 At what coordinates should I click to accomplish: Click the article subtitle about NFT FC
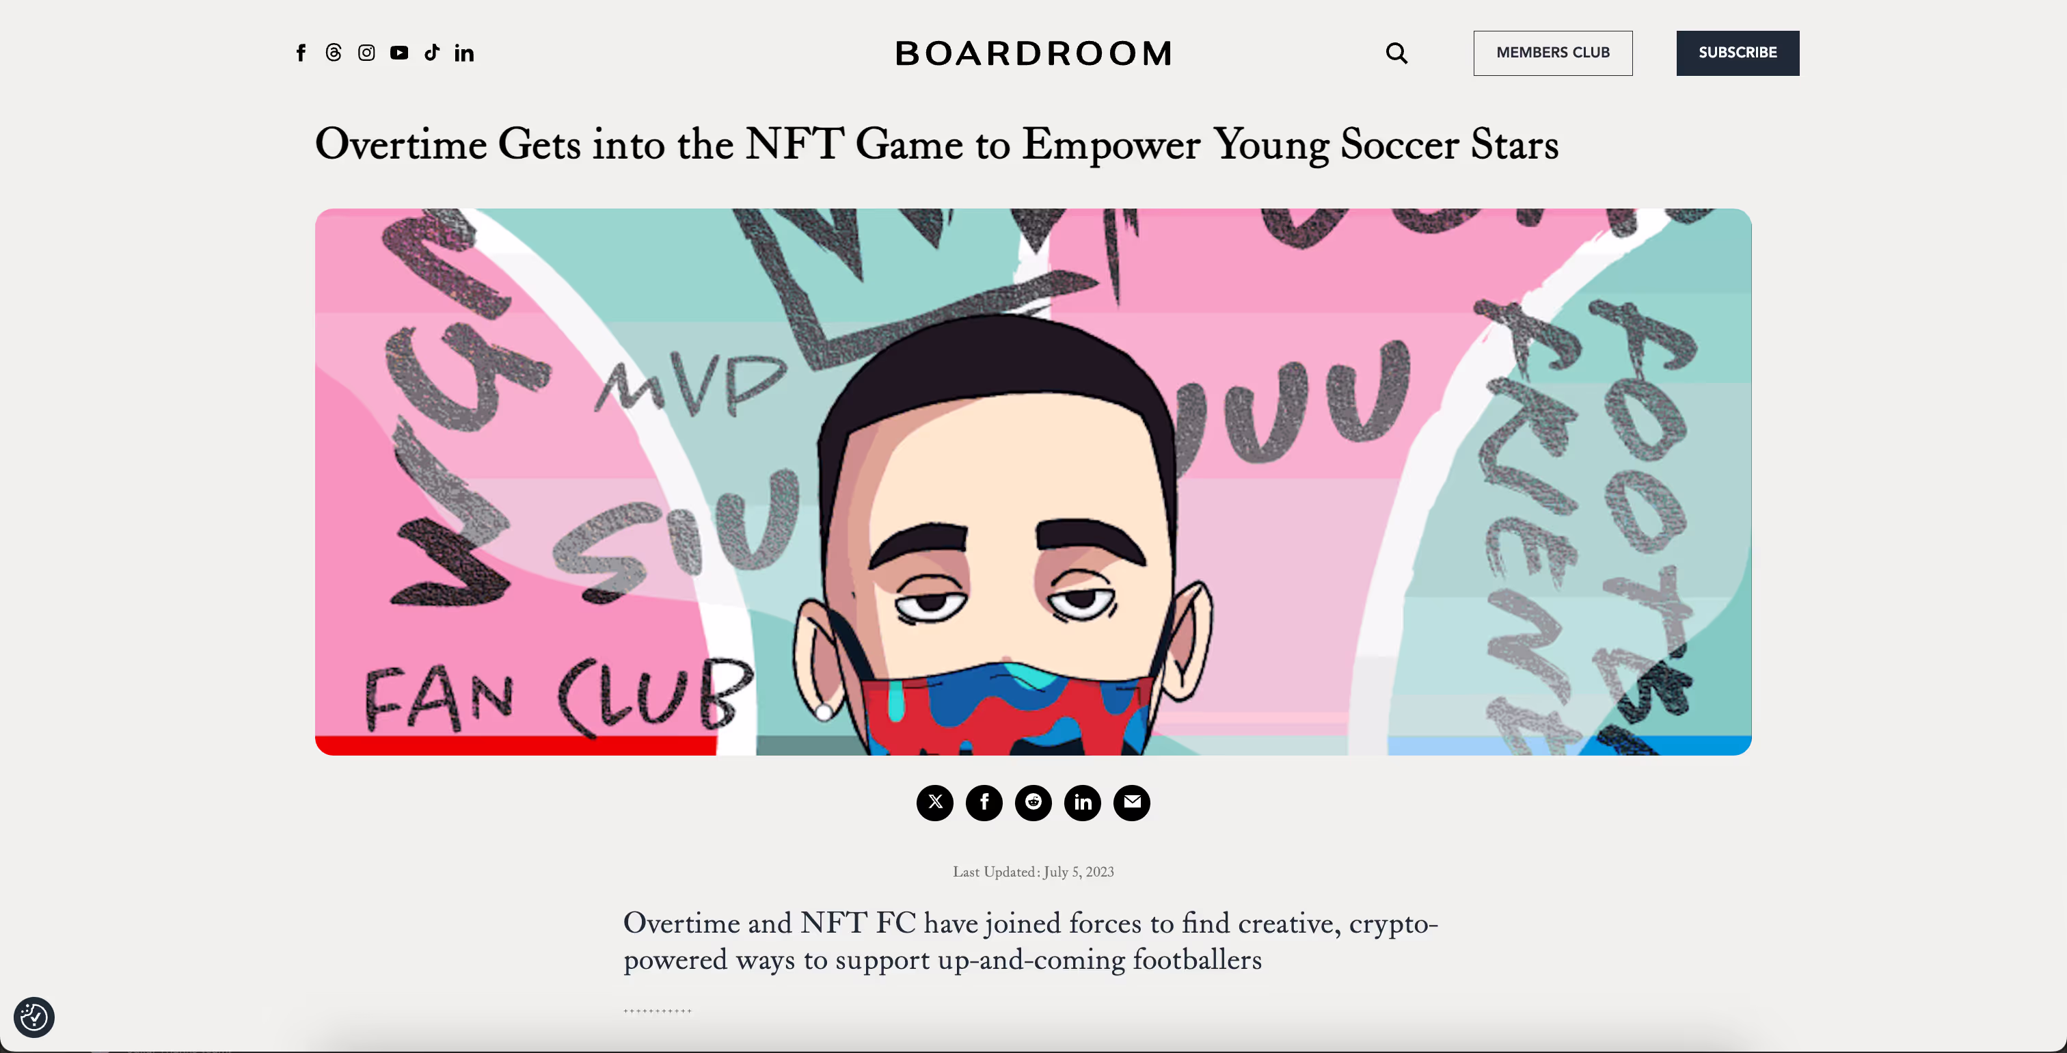tap(1030, 942)
